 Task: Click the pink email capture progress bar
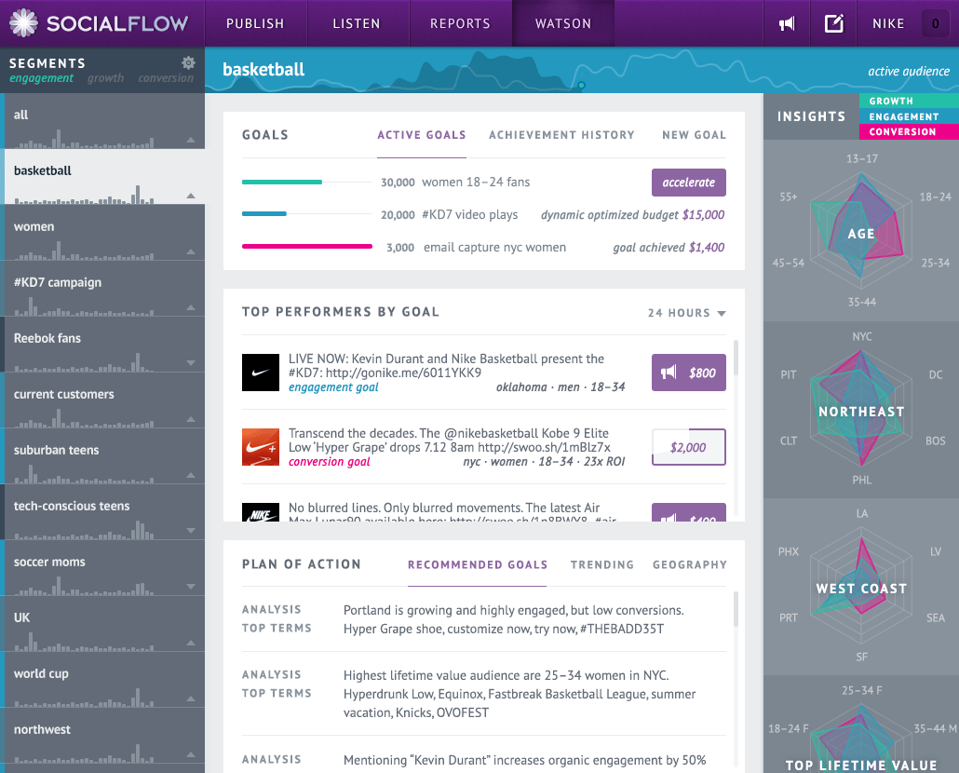(x=307, y=247)
